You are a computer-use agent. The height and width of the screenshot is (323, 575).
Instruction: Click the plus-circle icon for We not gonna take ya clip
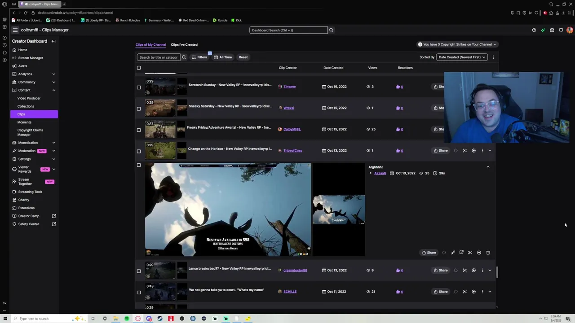[473, 292]
